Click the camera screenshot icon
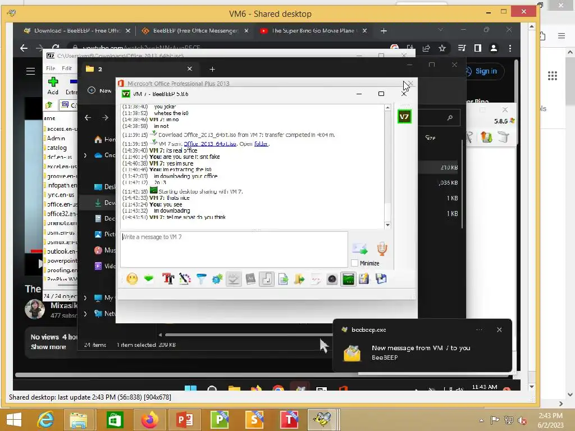Image resolution: width=575 pixels, height=431 pixels. [332, 279]
